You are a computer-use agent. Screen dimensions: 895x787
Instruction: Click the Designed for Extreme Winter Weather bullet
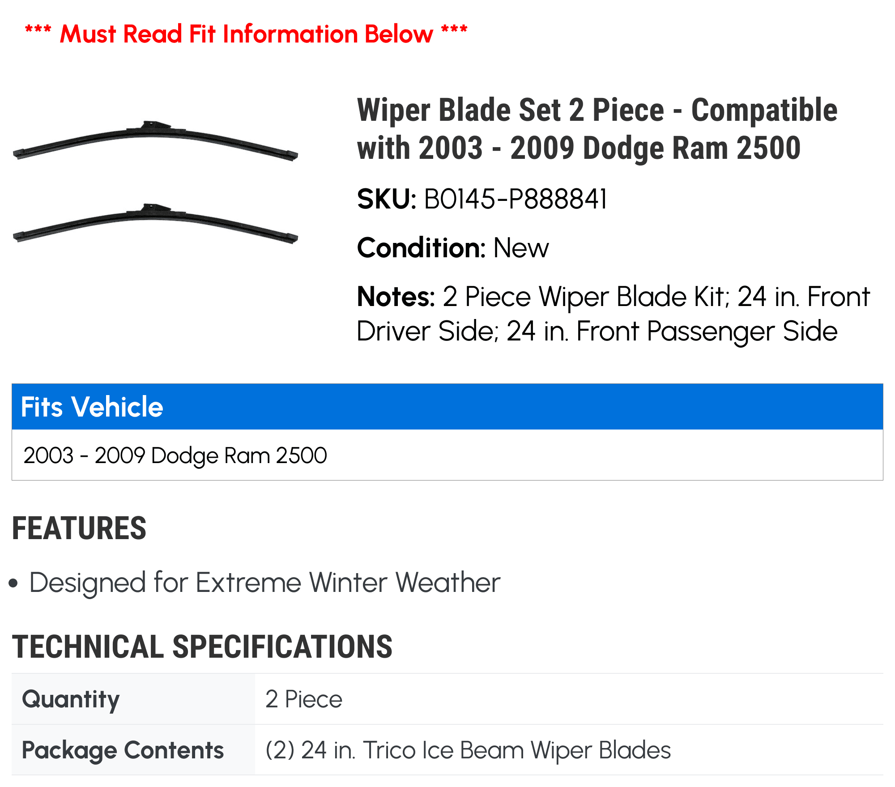(264, 583)
